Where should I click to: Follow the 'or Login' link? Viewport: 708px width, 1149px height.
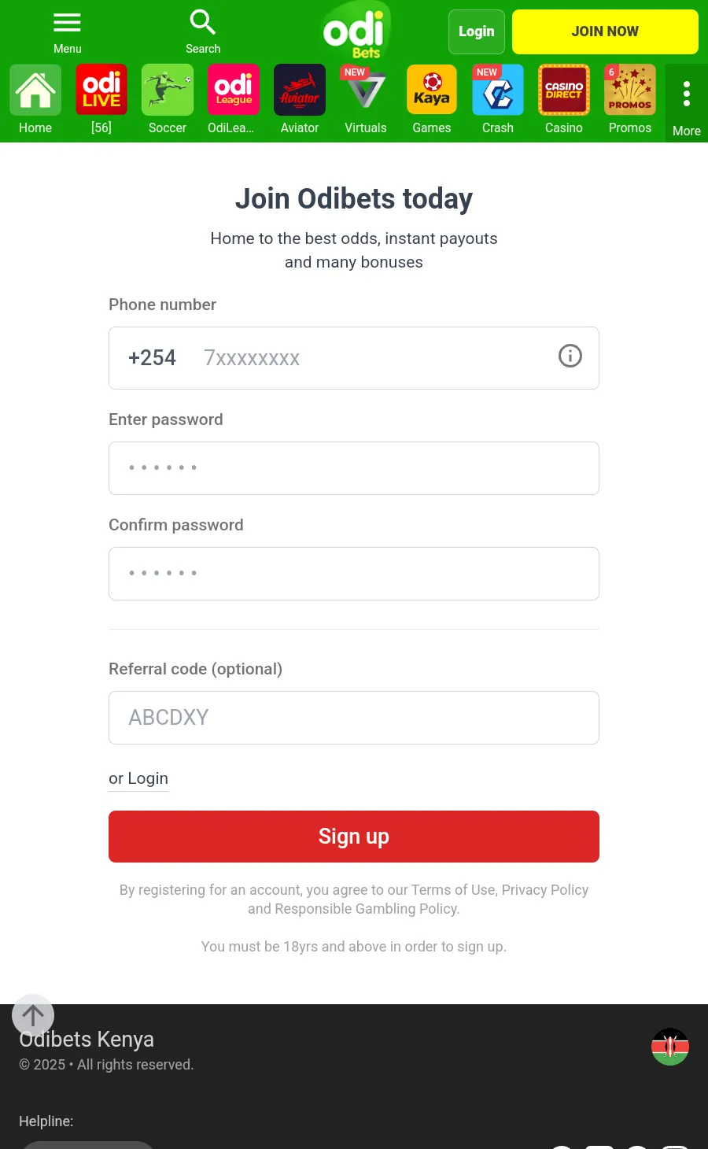(138, 778)
